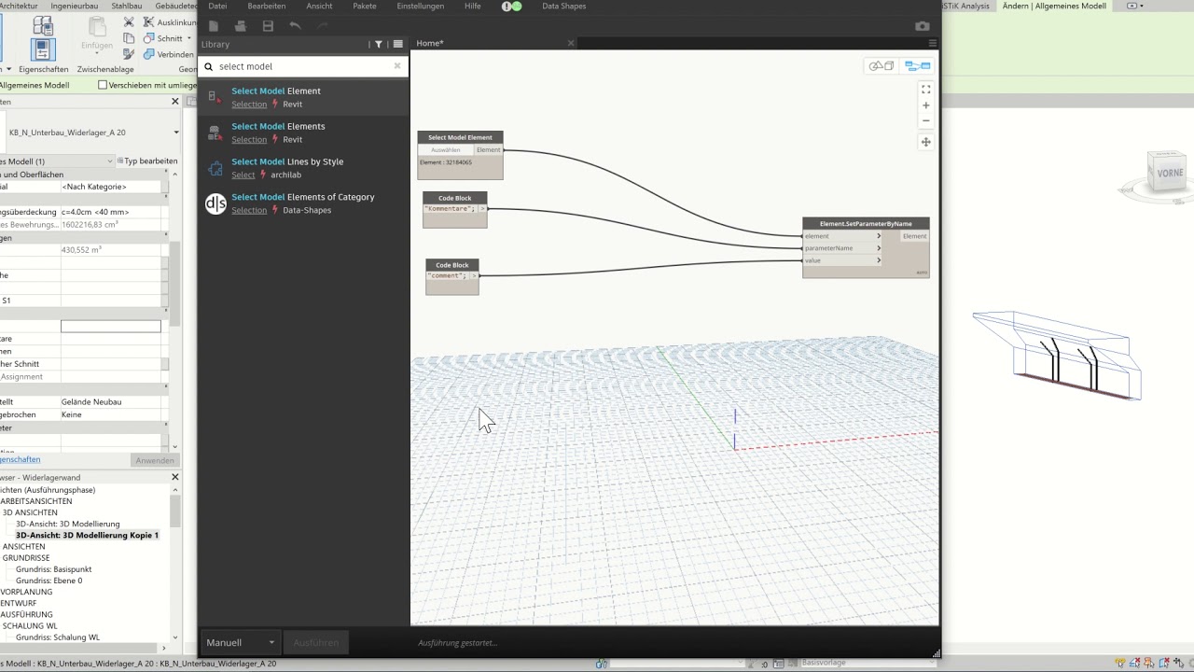Click the library search input field
The image size is (1194, 672).
pyautogui.click(x=302, y=66)
